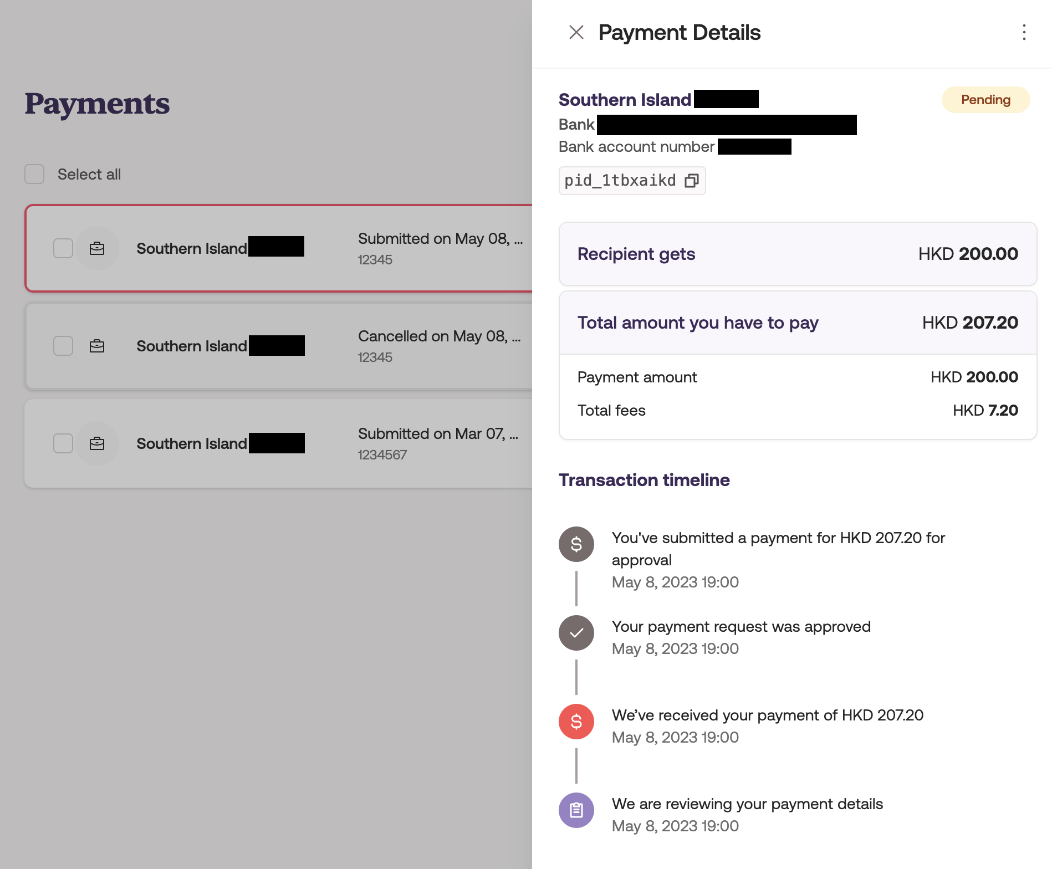Check the box for the Cancelled May 08 payment

coord(63,346)
